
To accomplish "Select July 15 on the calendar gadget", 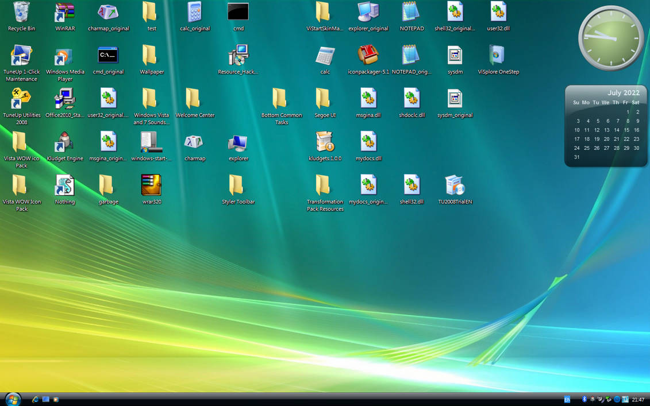I will pos(625,130).
